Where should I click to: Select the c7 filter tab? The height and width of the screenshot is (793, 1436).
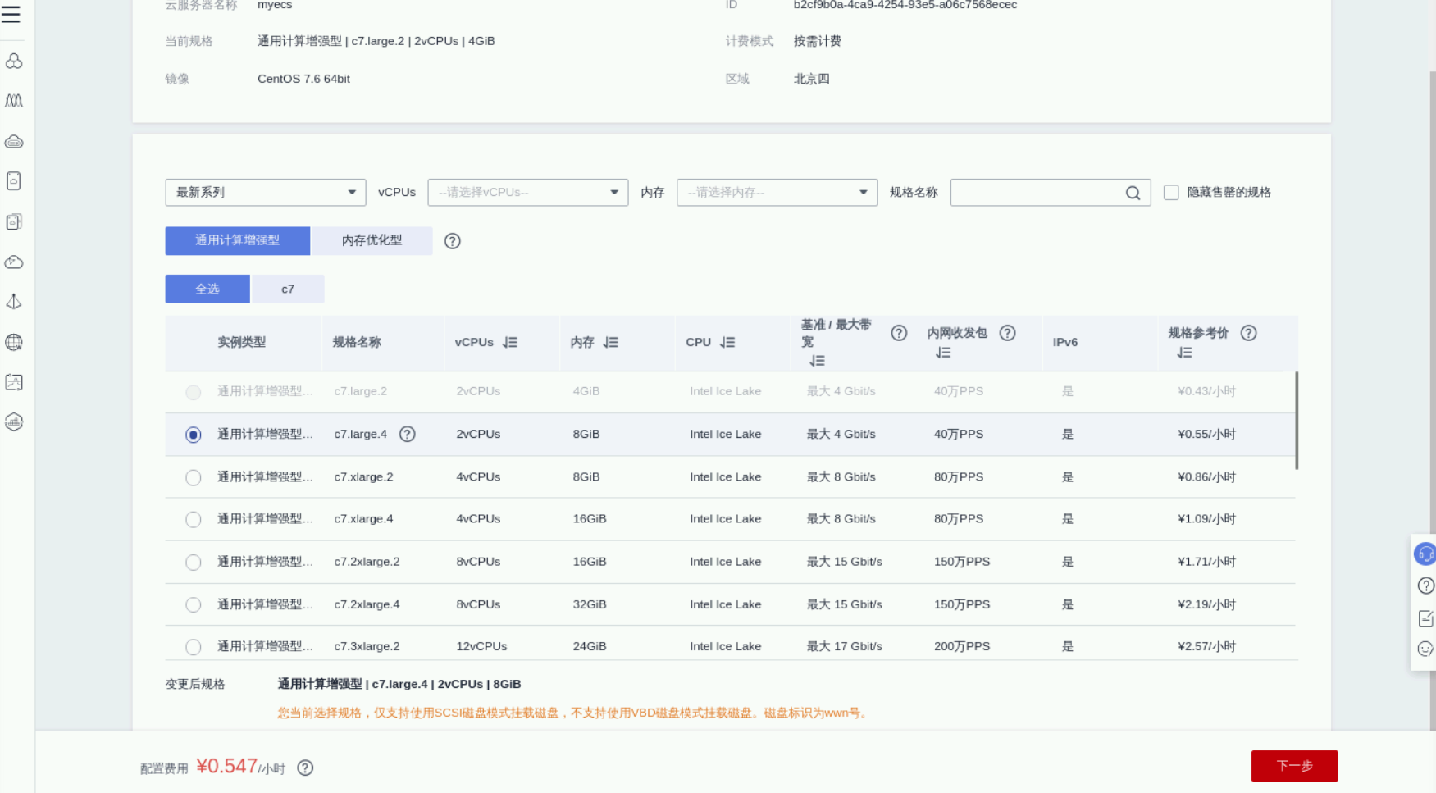coord(288,289)
